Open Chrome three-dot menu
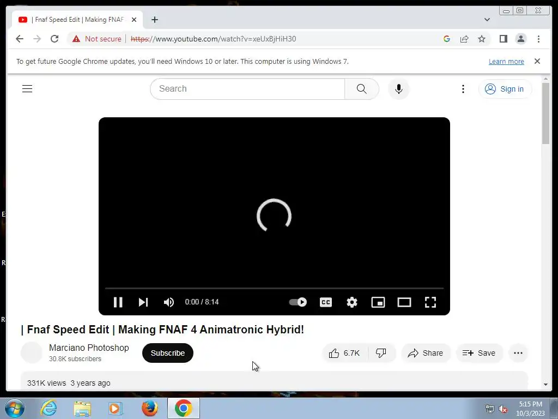The width and height of the screenshot is (558, 419). pyautogui.click(x=539, y=39)
